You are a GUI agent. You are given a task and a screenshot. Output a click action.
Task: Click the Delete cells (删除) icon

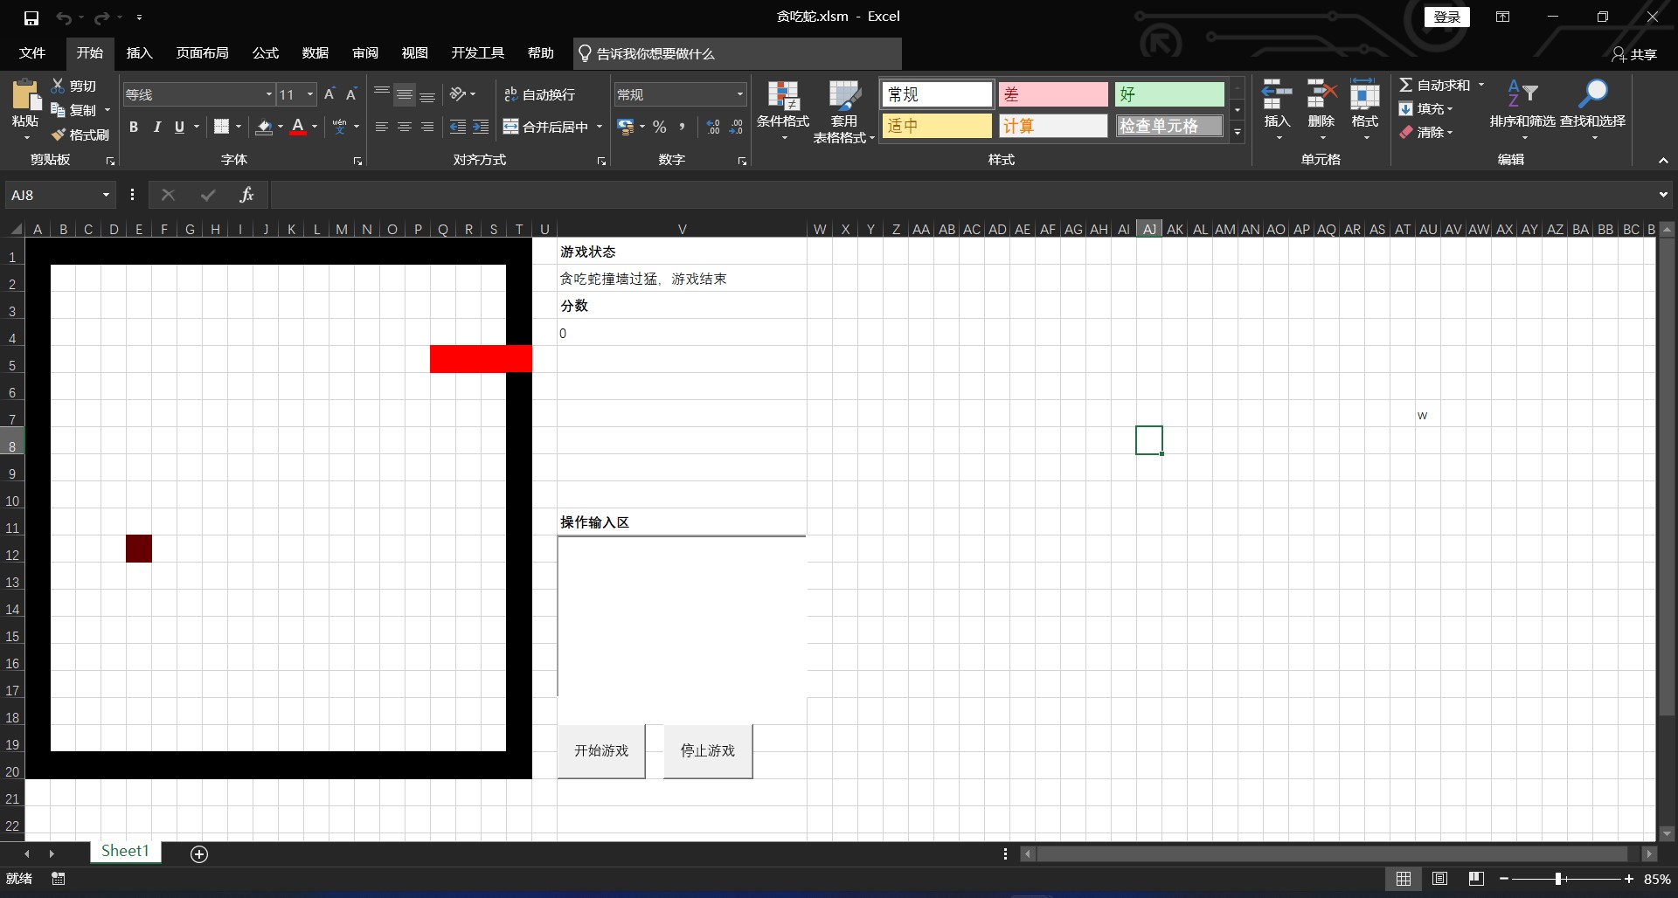pos(1321,93)
